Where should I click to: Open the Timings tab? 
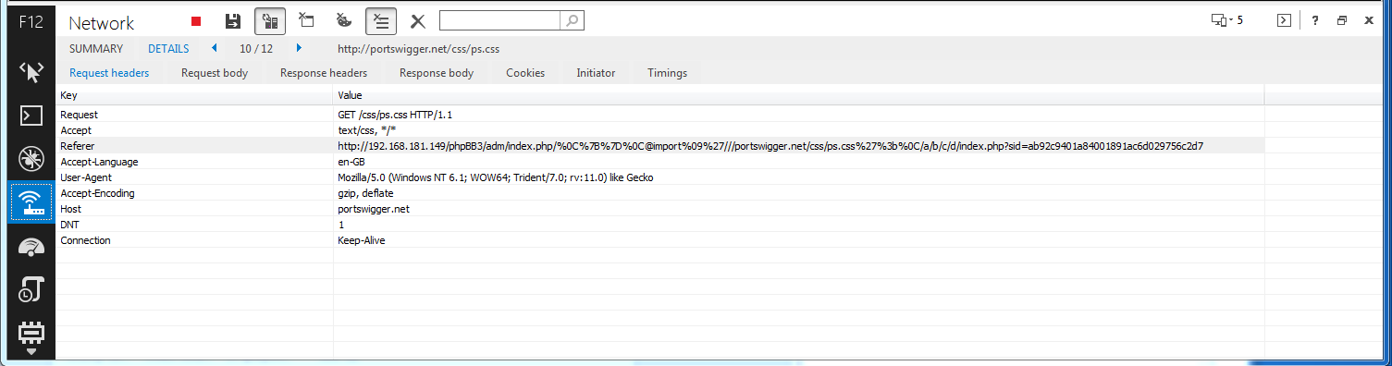point(667,73)
